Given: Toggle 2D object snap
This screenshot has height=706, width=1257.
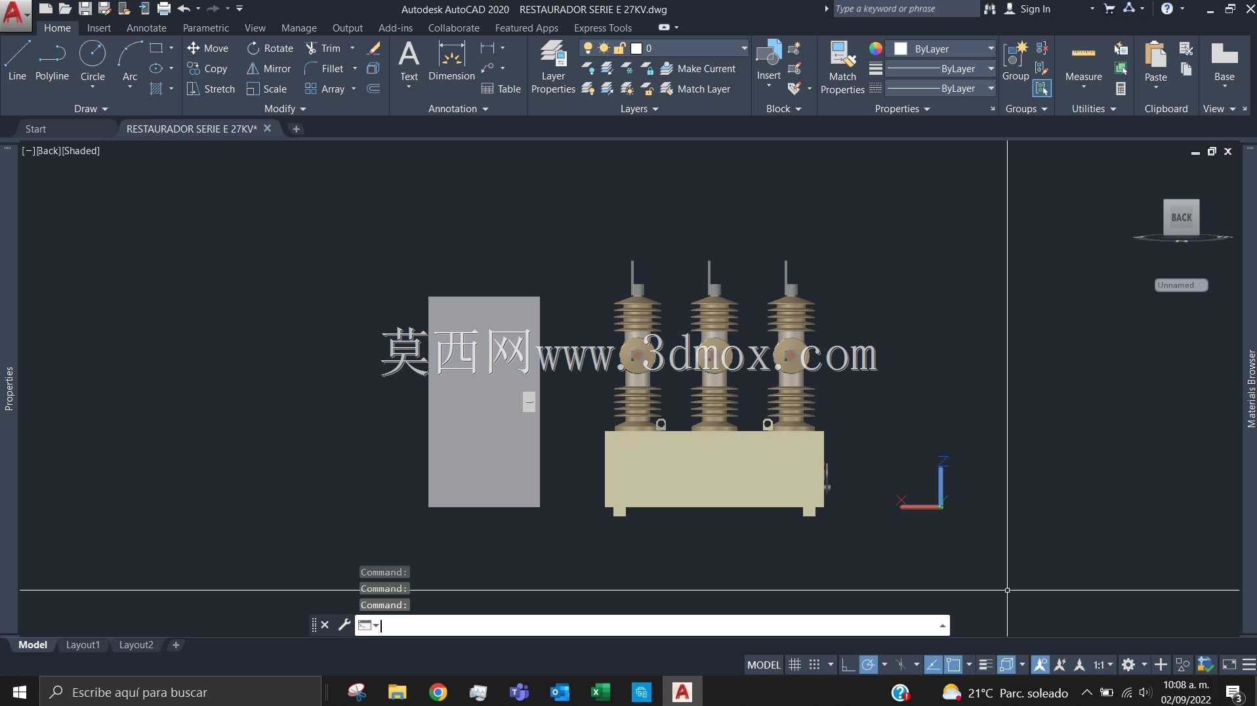Looking at the screenshot, I should pyautogui.click(x=953, y=665).
